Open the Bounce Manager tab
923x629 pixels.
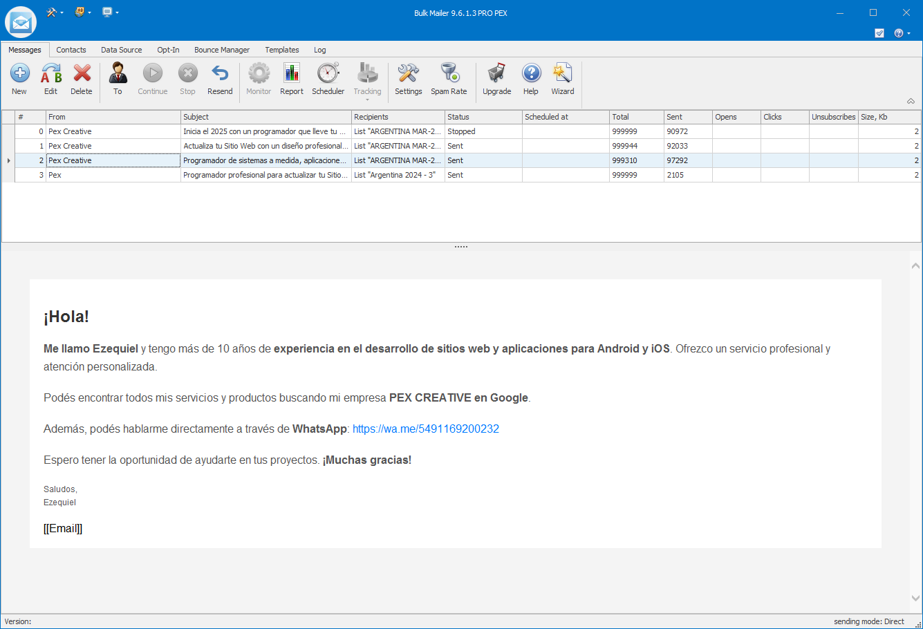(221, 50)
